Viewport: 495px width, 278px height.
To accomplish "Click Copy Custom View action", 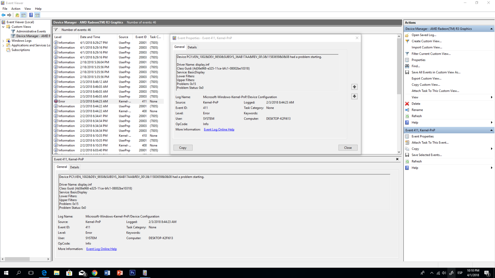I will pos(426,85).
